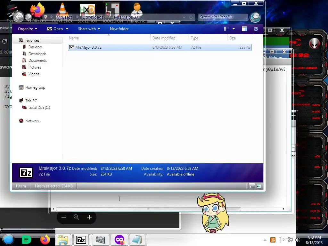Click the Notepad horizontal scrollbar
328x246 pixels.
[x=149, y=209]
